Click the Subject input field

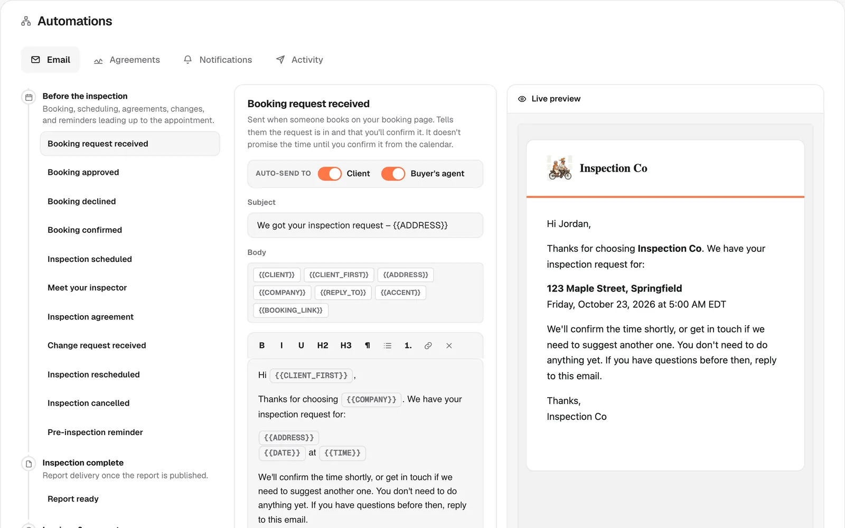[365, 225]
